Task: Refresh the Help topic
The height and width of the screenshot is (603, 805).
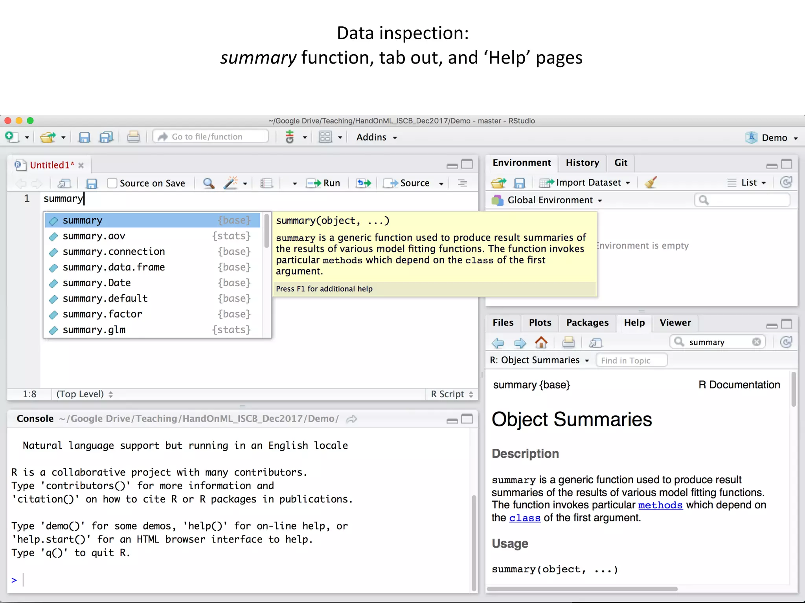Action: pyautogui.click(x=786, y=342)
